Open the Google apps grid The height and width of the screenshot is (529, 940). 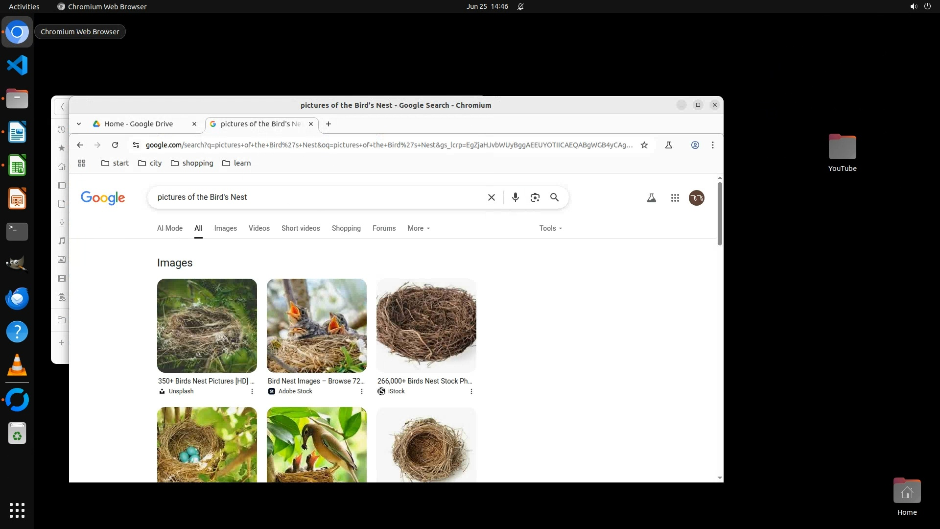click(x=675, y=198)
